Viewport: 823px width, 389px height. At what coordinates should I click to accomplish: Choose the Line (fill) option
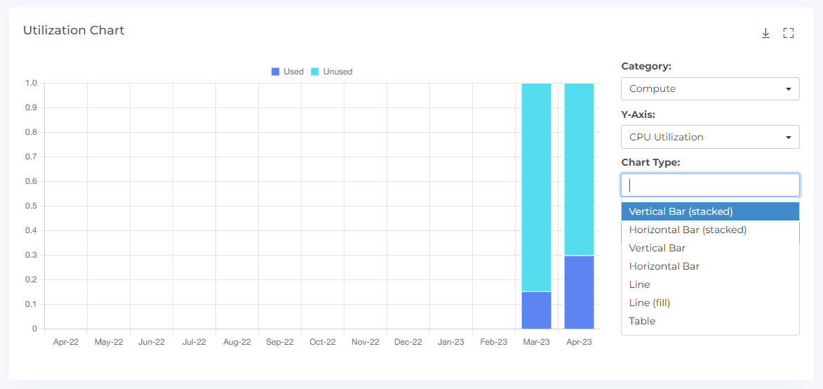[649, 303]
